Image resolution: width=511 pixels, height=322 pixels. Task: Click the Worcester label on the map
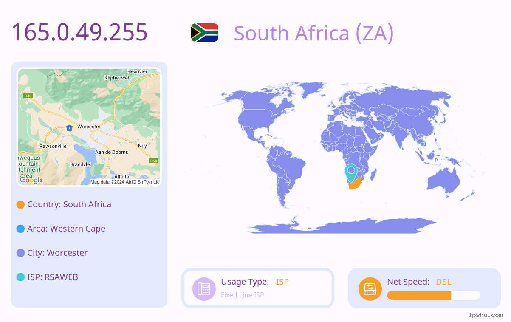(x=89, y=127)
